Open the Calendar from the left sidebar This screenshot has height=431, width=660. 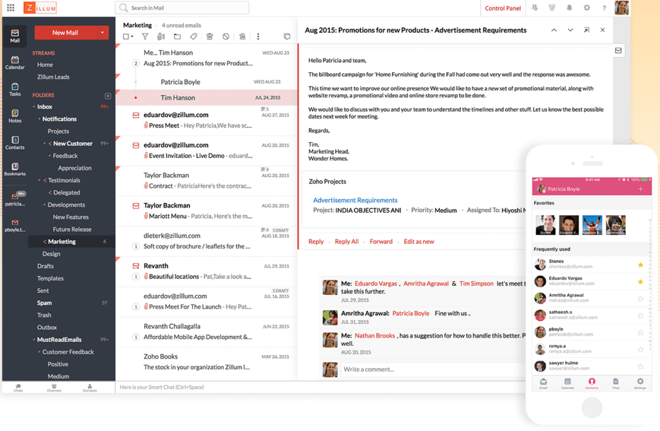point(15,60)
